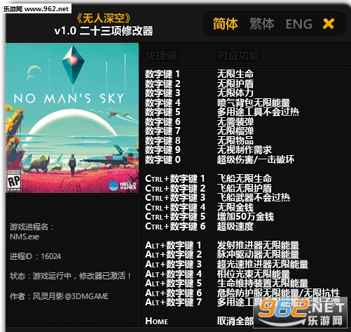This screenshot has height=332, width=351.
Task: Close the trainer with yellow X
Action: click(329, 24)
